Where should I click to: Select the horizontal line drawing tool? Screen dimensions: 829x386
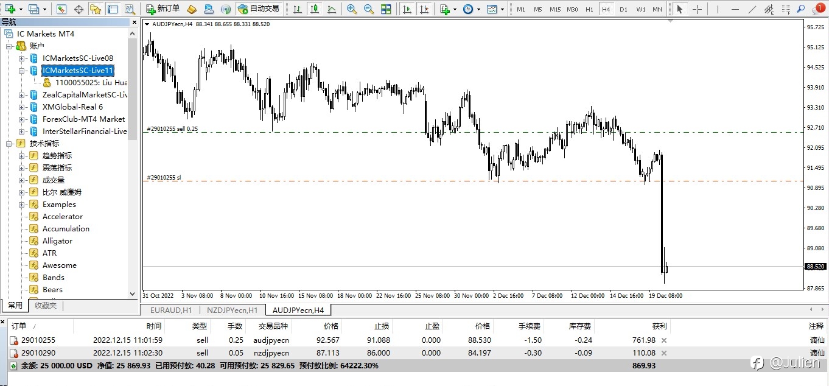click(735, 9)
